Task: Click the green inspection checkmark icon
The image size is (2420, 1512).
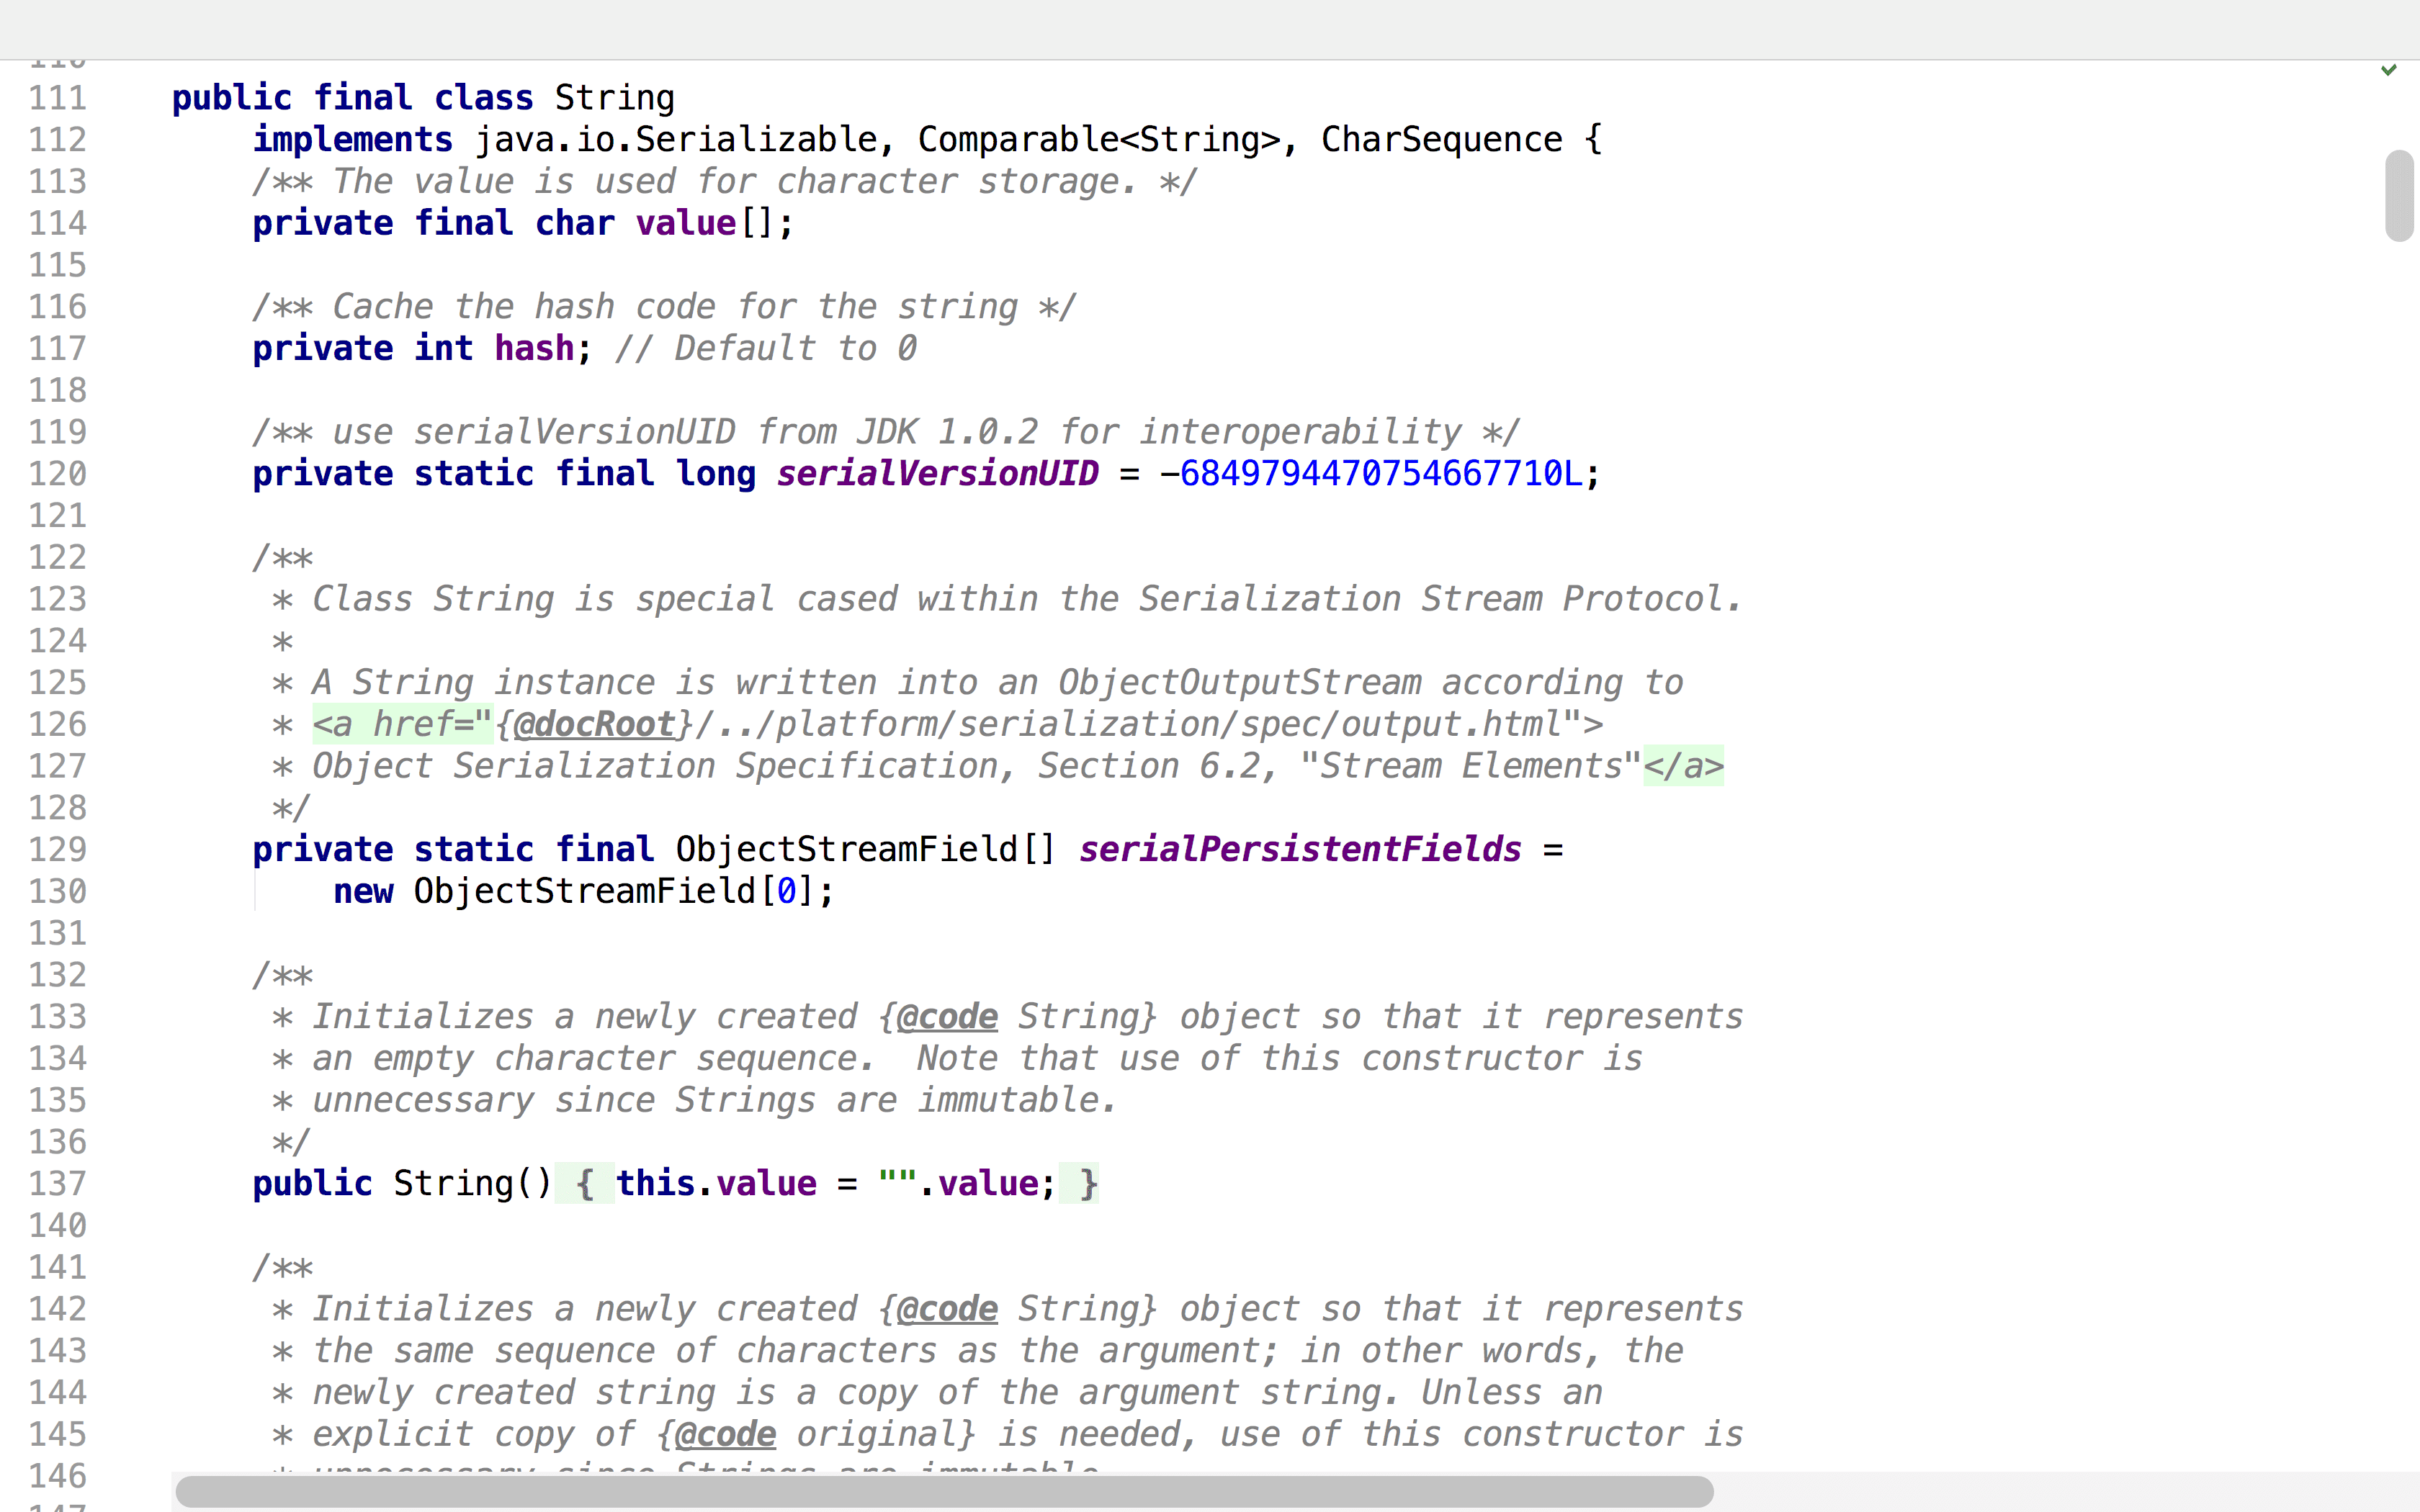Action: (2388, 70)
